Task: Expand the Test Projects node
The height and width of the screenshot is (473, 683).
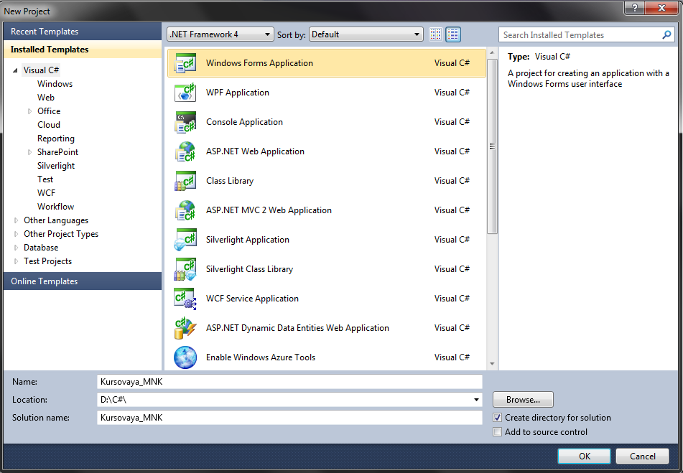Action: (x=16, y=261)
